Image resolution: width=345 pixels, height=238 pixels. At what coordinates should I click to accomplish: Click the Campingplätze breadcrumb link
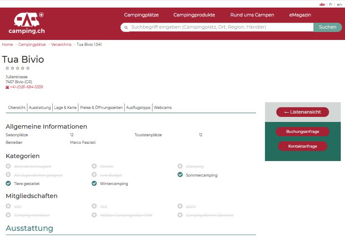tap(32, 45)
